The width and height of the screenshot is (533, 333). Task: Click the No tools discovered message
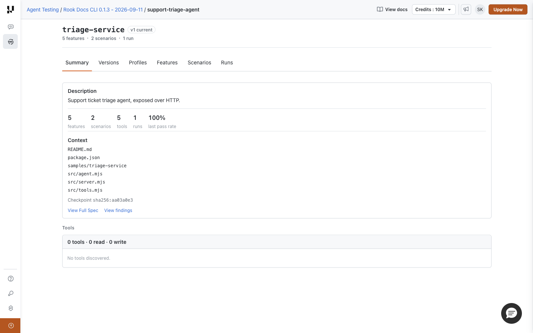tap(89, 258)
